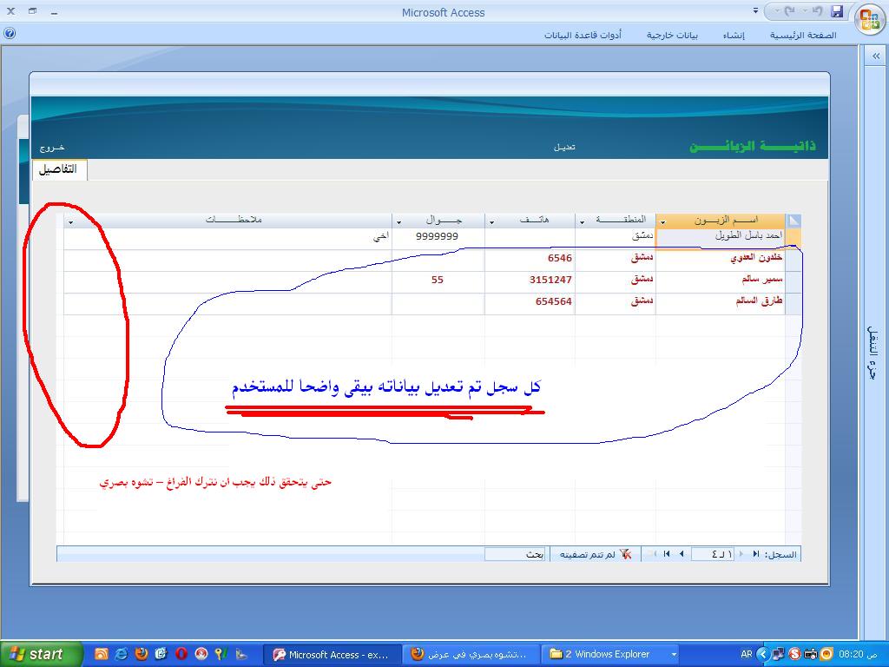
Task: Click the Office button orb
Action: point(870,20)
